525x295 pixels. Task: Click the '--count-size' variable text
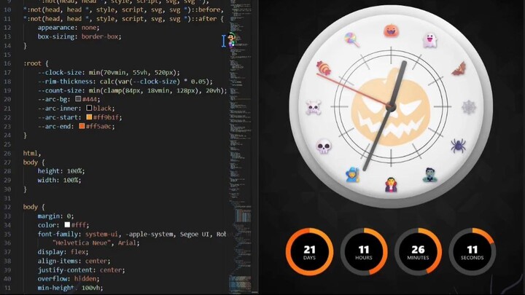click(60, 90)
